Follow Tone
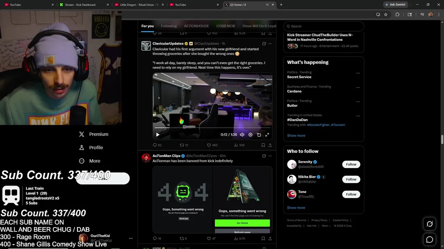The image size is (444, 249). [x=351, y=194]
